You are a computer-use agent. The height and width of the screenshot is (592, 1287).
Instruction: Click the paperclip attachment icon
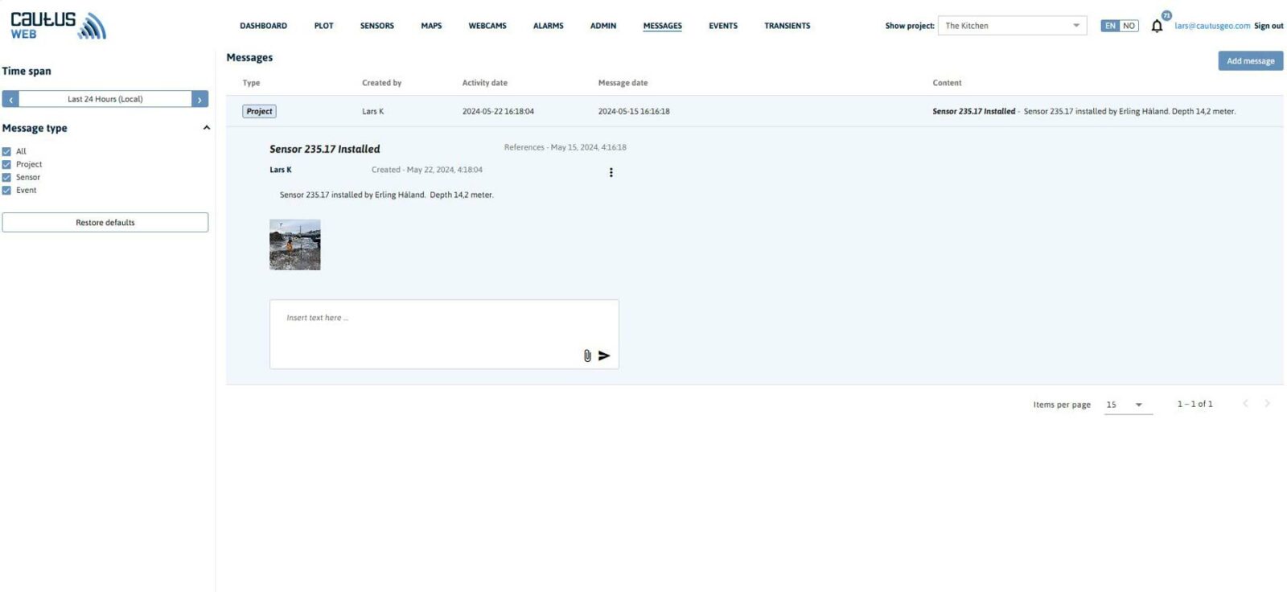coord(587,356)
